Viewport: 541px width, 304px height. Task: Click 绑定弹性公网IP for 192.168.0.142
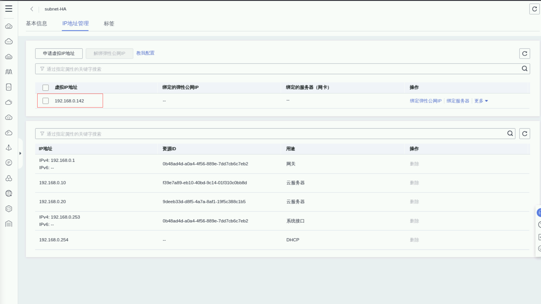point(426,101)
